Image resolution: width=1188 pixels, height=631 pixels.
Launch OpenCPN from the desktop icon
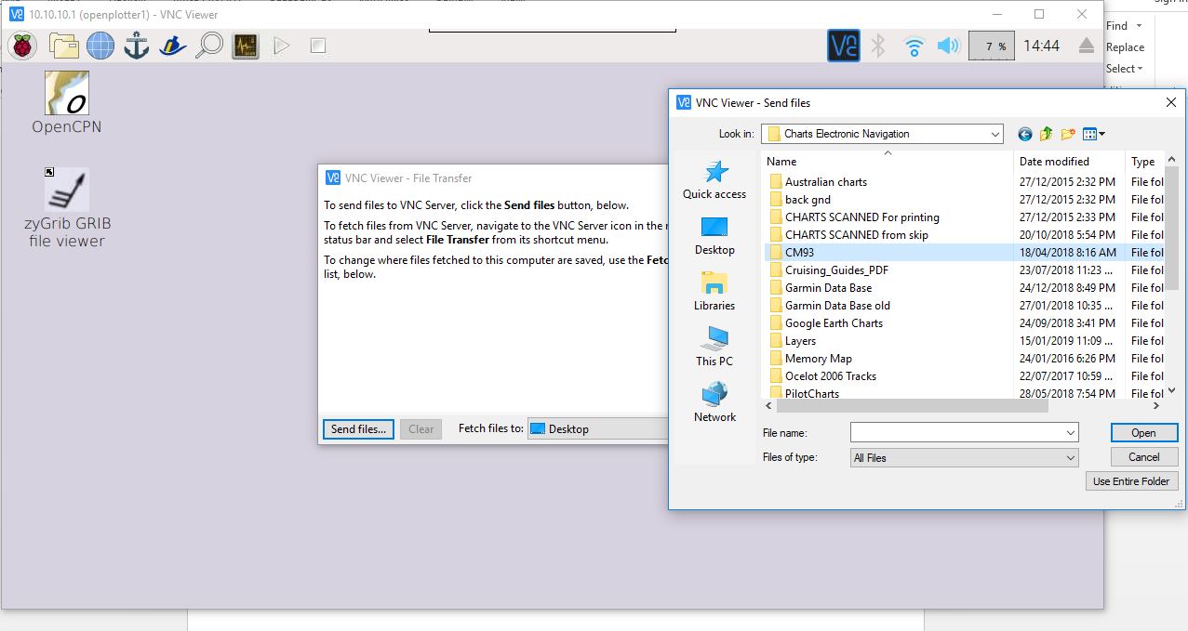65,96
